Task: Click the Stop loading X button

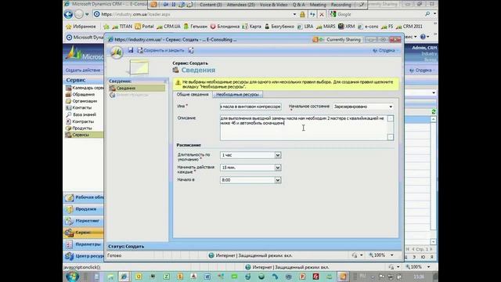Action: pyautogui.click(x=322, y=14)
